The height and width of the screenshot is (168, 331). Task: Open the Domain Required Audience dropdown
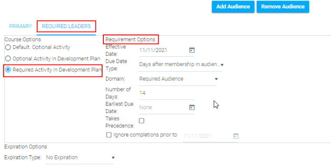click(x=177, y=79)
